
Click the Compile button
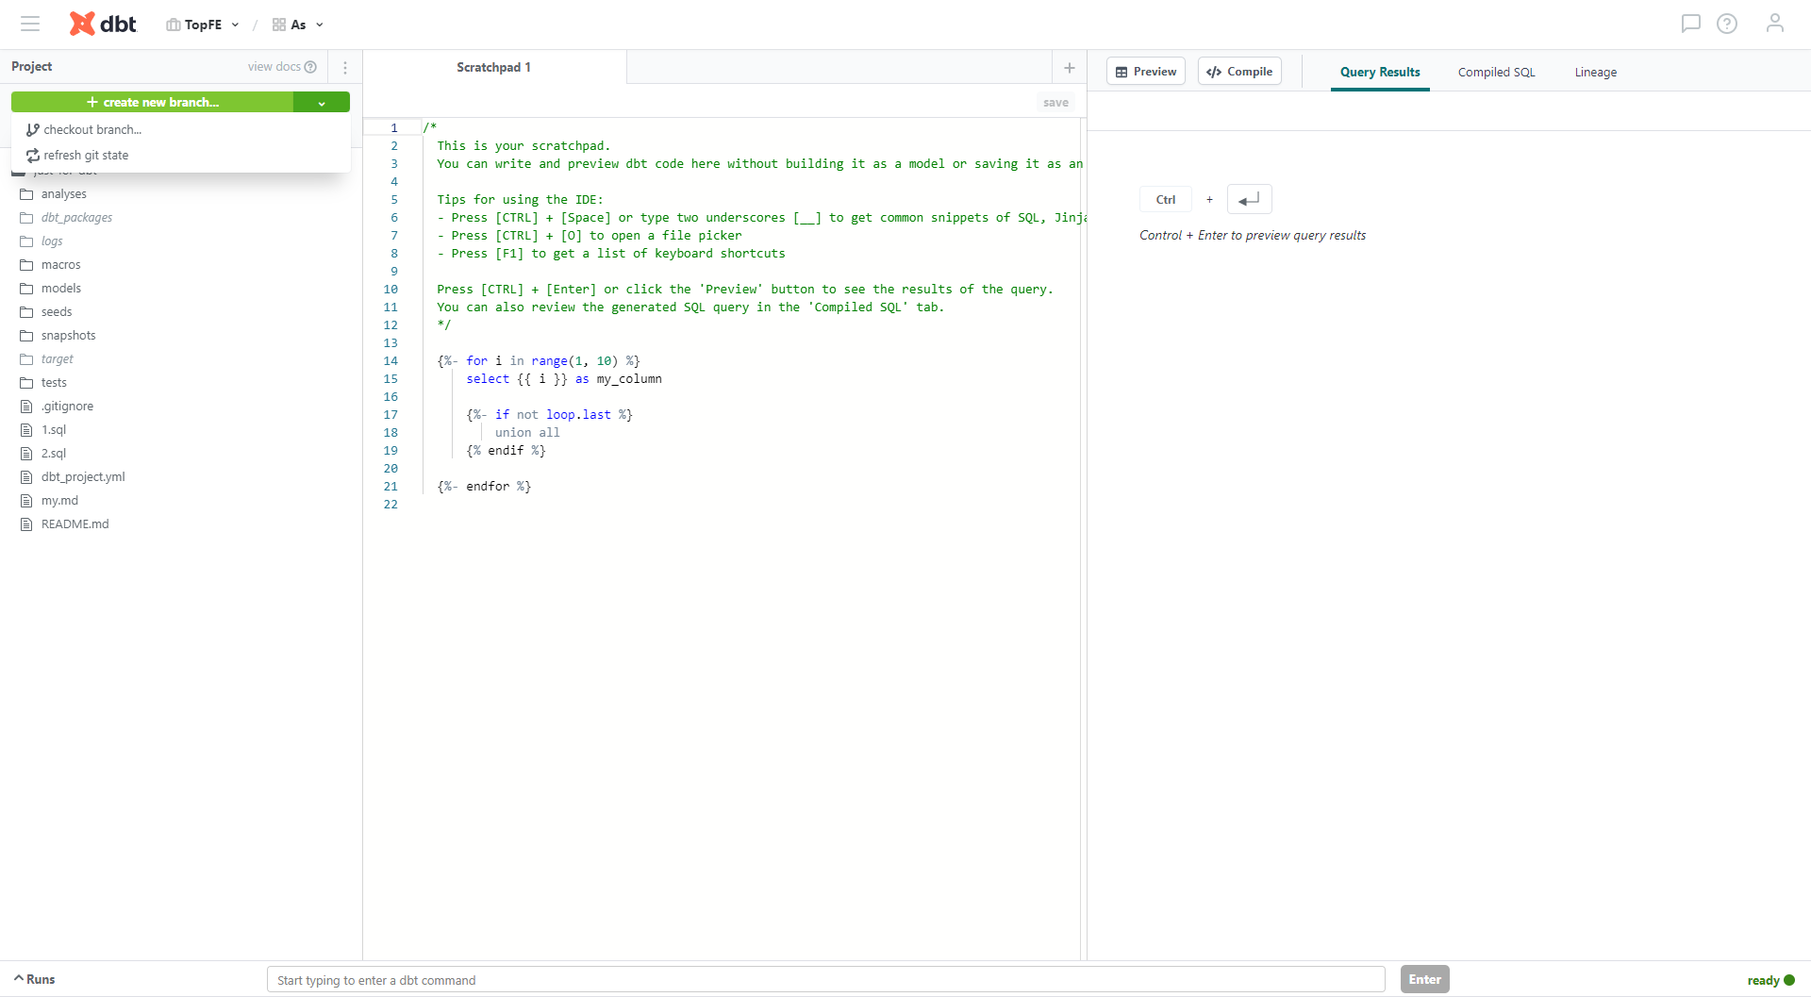click(1239, 72)
